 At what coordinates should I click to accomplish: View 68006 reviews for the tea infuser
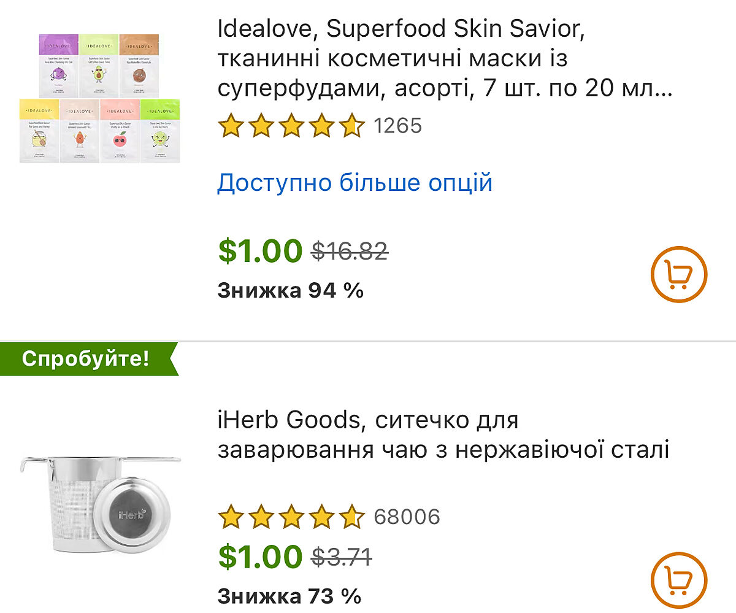407,517
